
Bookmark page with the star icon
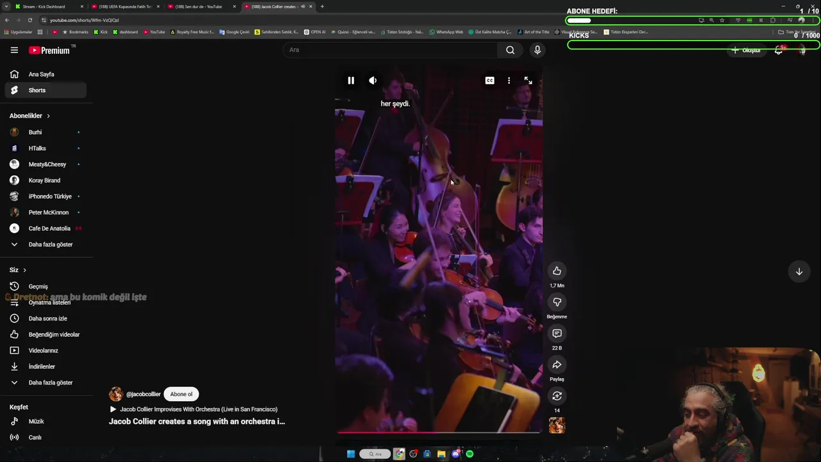point(722,20)
